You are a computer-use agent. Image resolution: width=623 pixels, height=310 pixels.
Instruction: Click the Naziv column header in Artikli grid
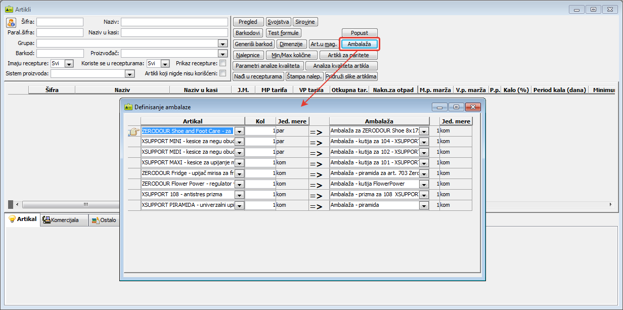pos(122,90)
